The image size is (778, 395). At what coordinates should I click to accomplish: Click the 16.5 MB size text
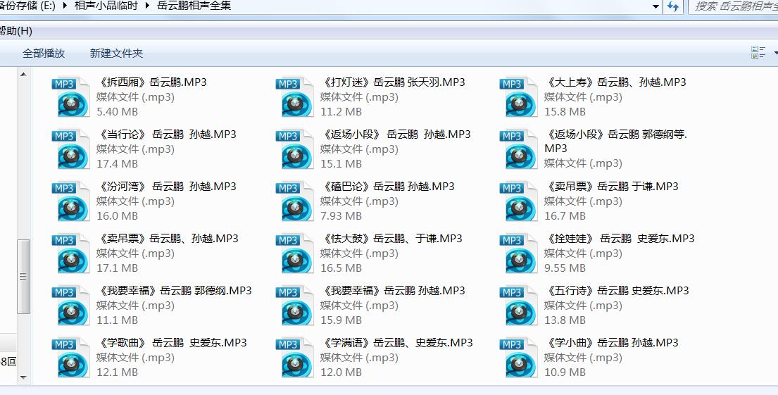(341, 268)
